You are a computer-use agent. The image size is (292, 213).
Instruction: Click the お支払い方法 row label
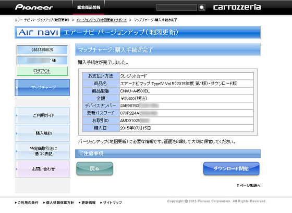101,76
